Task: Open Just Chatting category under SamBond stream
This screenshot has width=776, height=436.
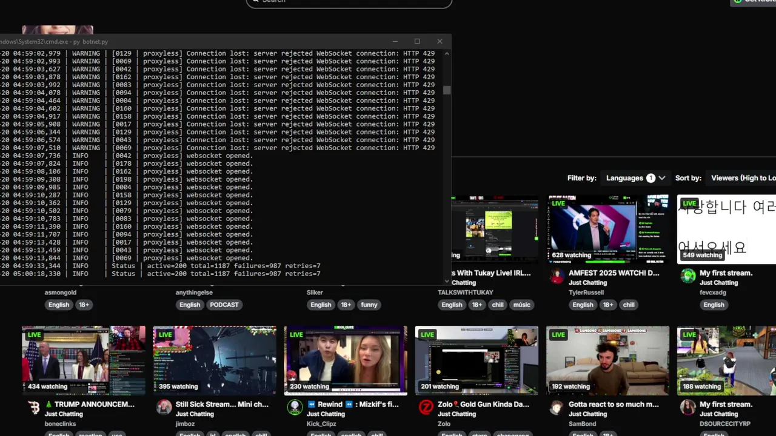Action: click(587, 414)
